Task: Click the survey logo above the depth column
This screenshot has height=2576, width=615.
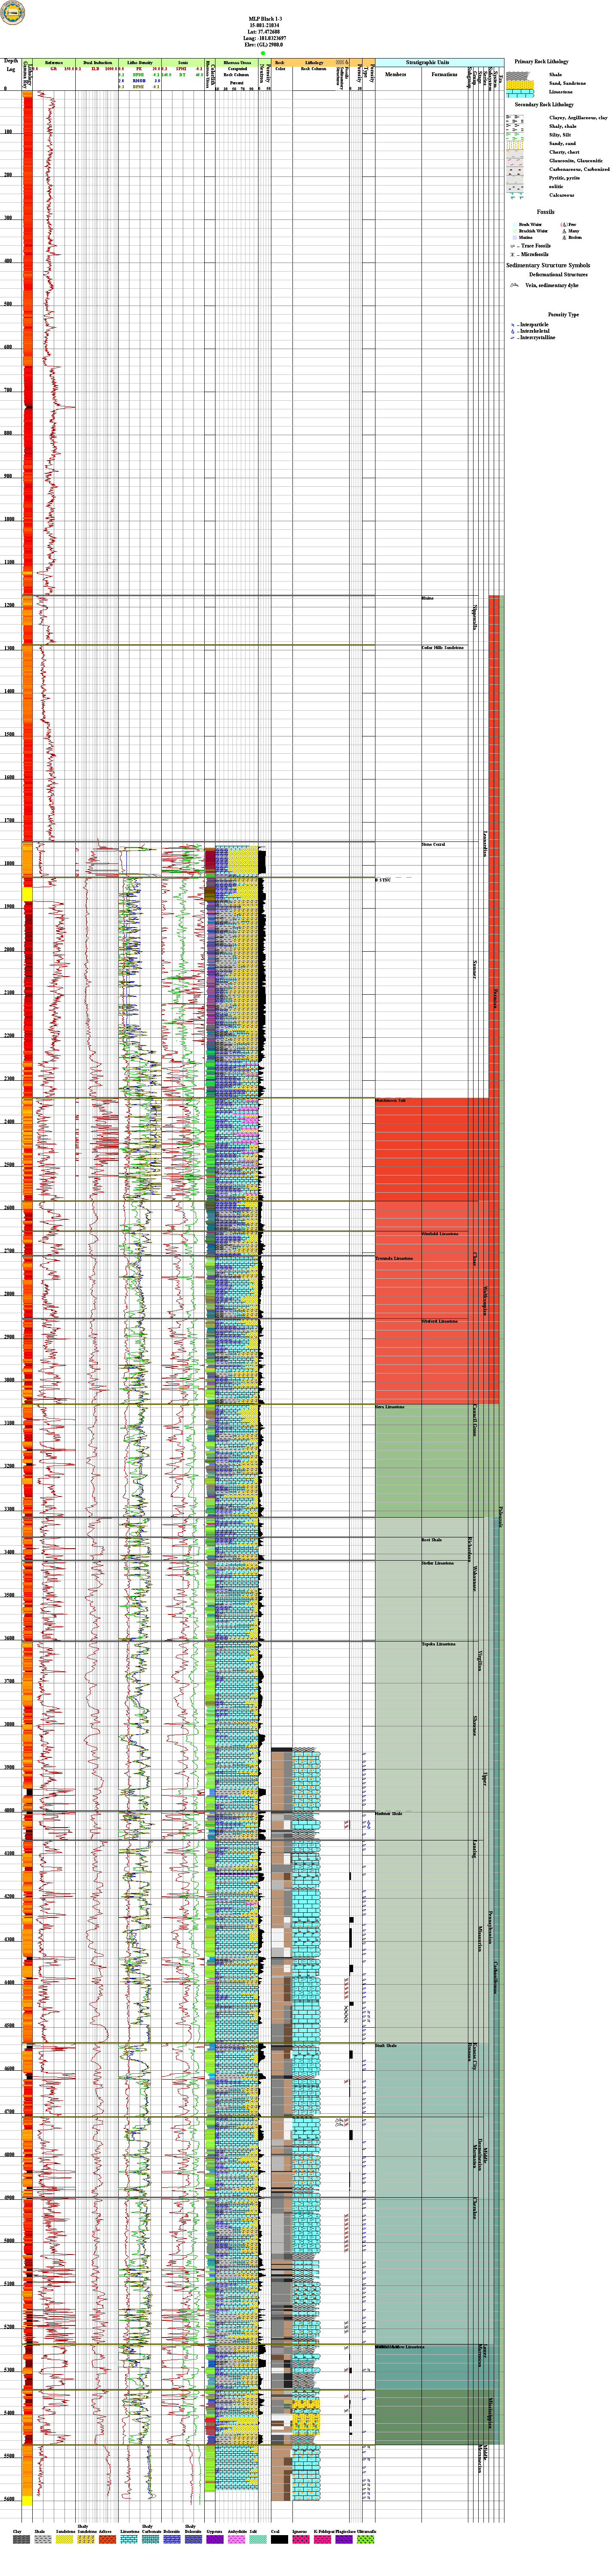Action: [x=12, y=12]
